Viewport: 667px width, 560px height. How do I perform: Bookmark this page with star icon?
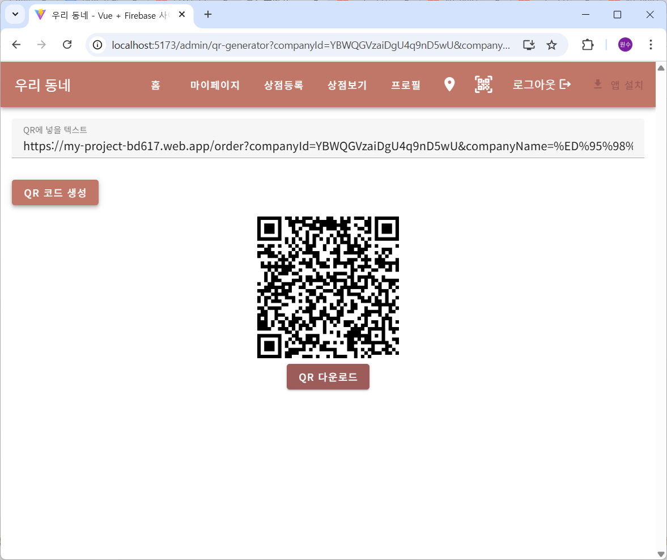[552, 45]
